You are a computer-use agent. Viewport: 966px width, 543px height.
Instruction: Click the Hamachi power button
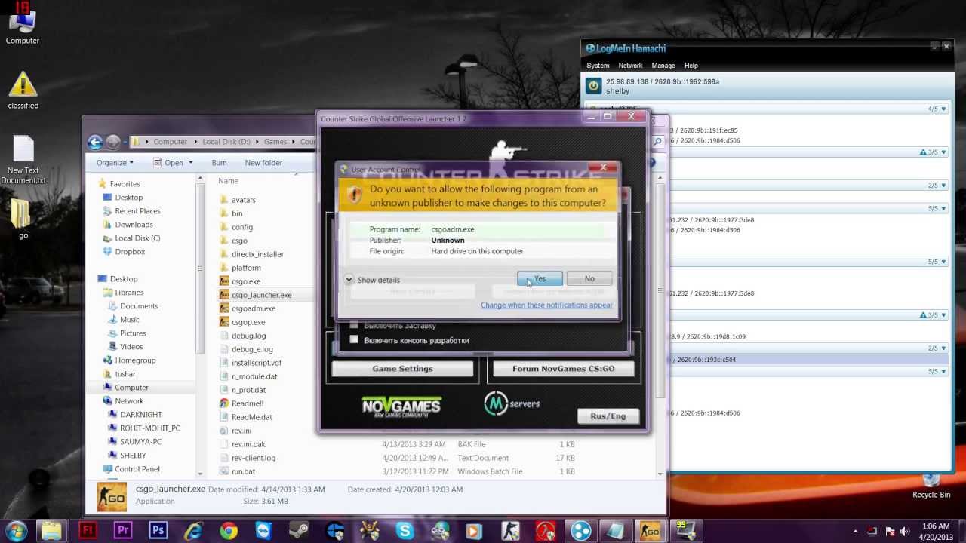[x=594, y=86]
